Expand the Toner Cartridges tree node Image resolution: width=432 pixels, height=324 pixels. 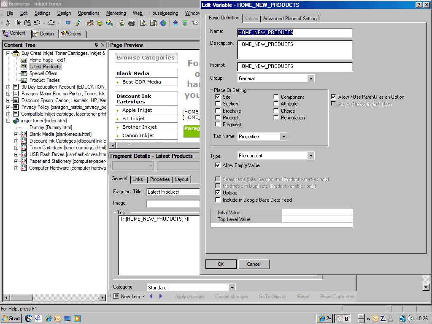pyautogui.click(x=16, y=148)
